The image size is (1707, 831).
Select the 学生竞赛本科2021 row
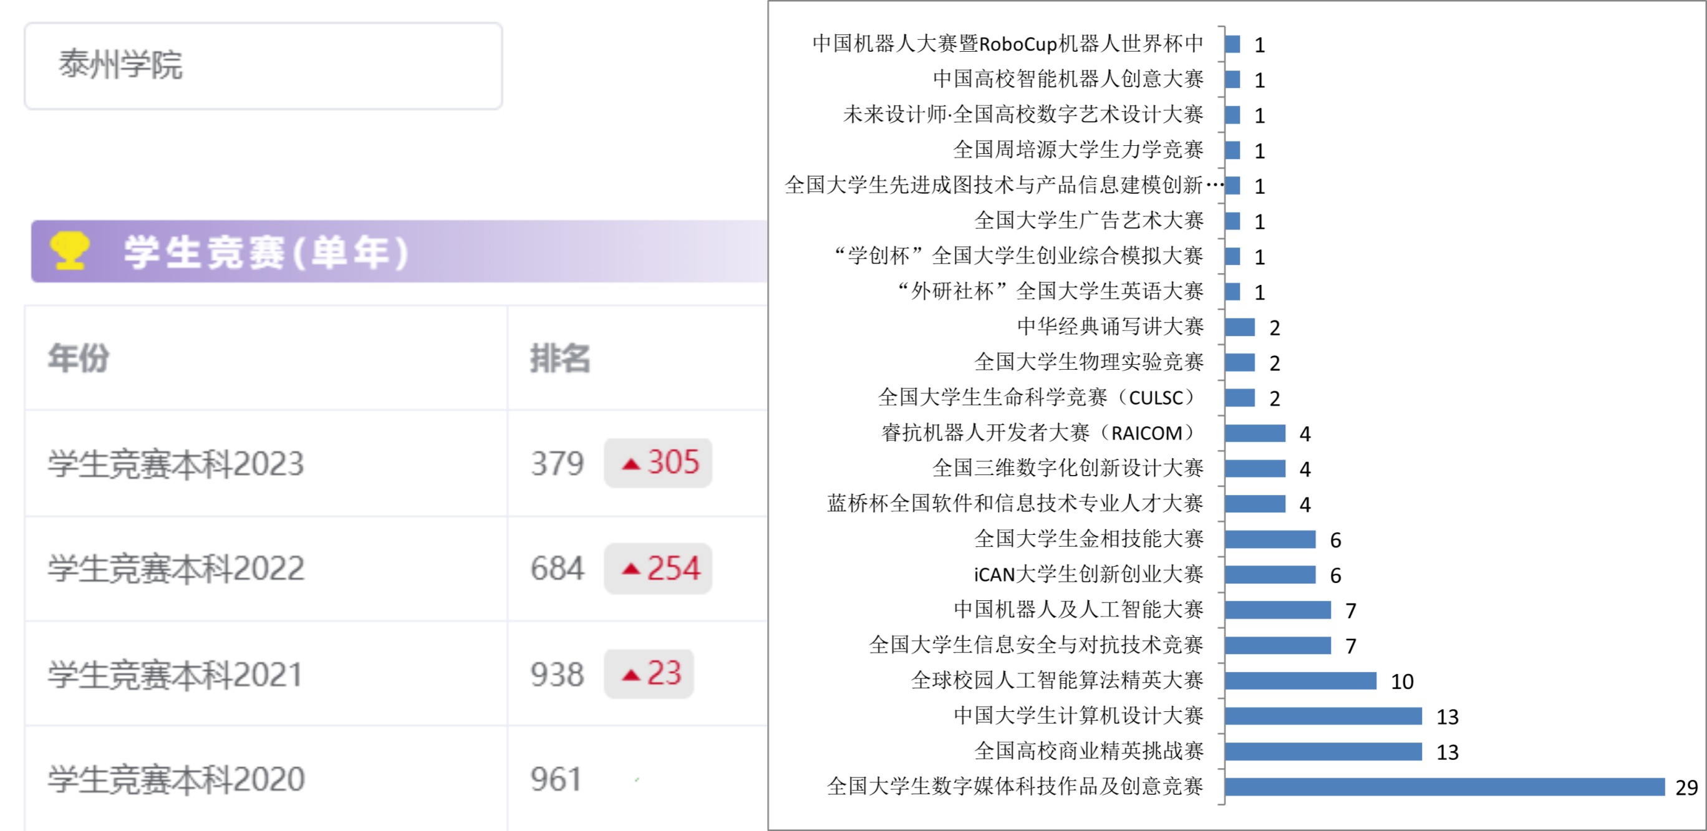(x=175, y=675)
